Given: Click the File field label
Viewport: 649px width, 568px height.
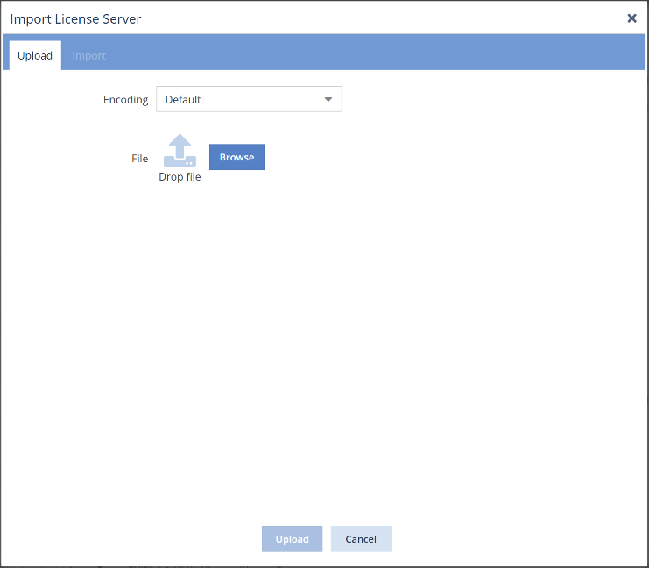Looking at the screenshot, I should pyautogui.click(x=139, y=159).
